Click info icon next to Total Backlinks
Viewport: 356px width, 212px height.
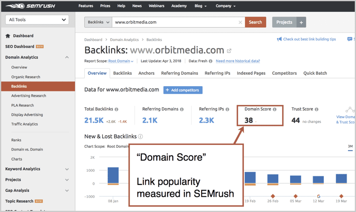[x=117, y=109]
